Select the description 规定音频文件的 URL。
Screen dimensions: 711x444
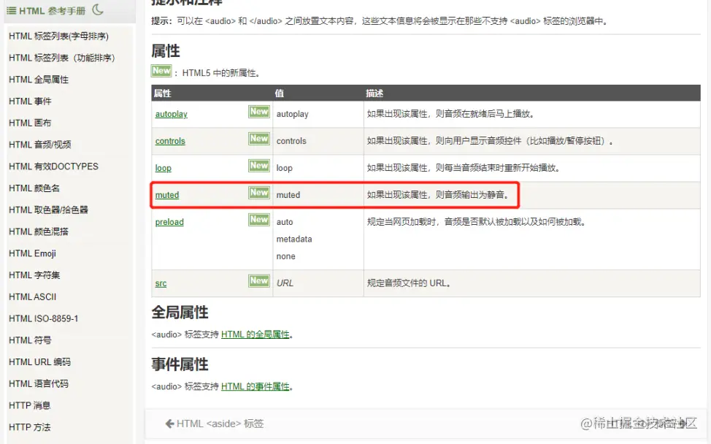click(x=410, y=283)
